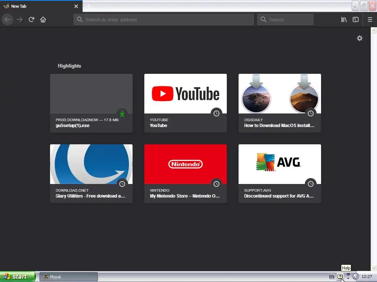Open the OSXDaily MacOS installer highlight
Screen dimensions: 377x282
click(x=280, y=103)
